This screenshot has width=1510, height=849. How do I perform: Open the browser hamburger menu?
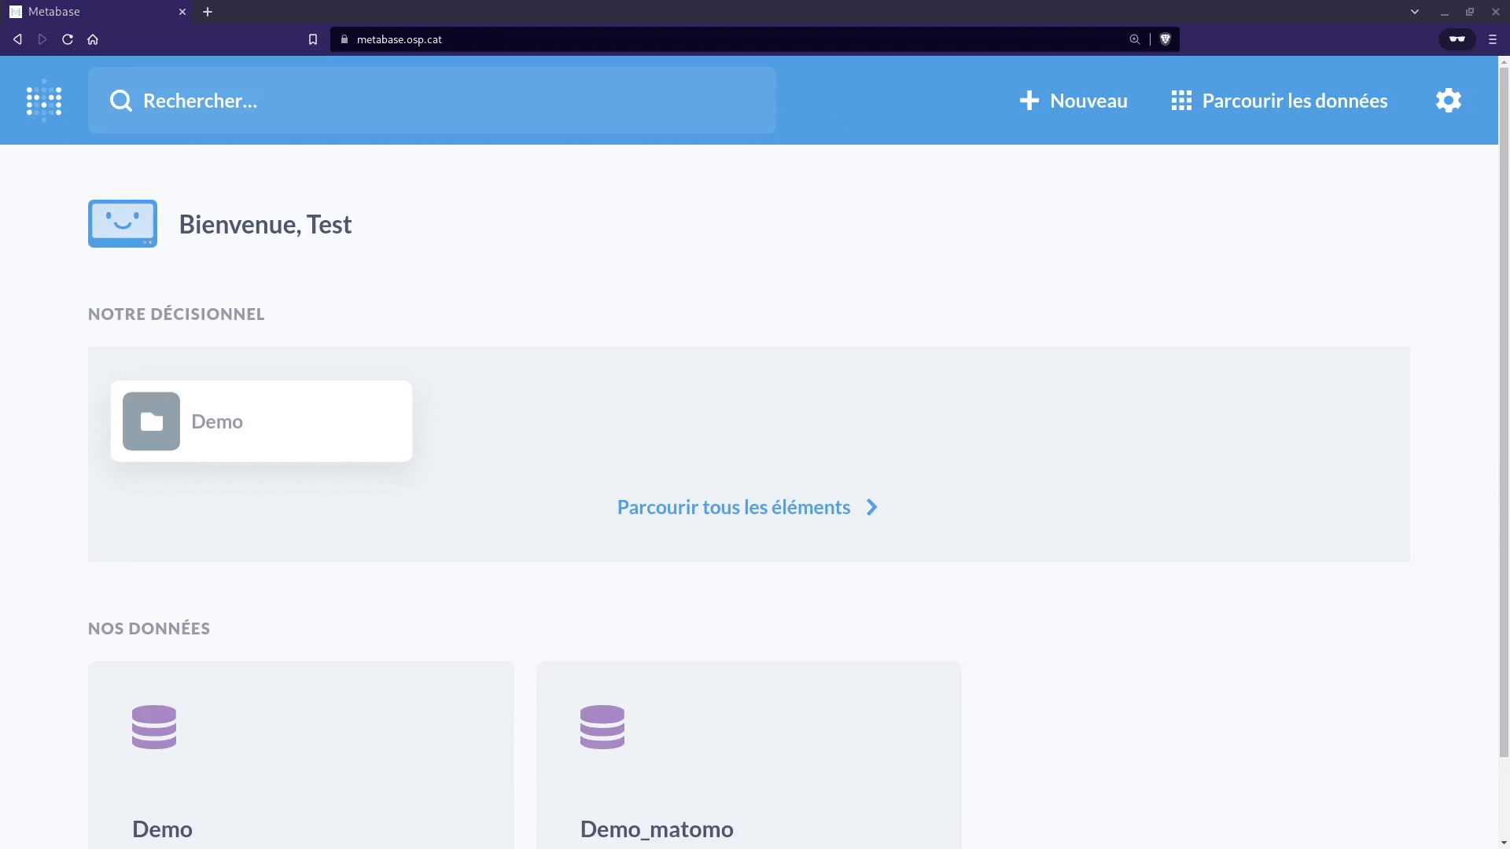[1493, 39]
